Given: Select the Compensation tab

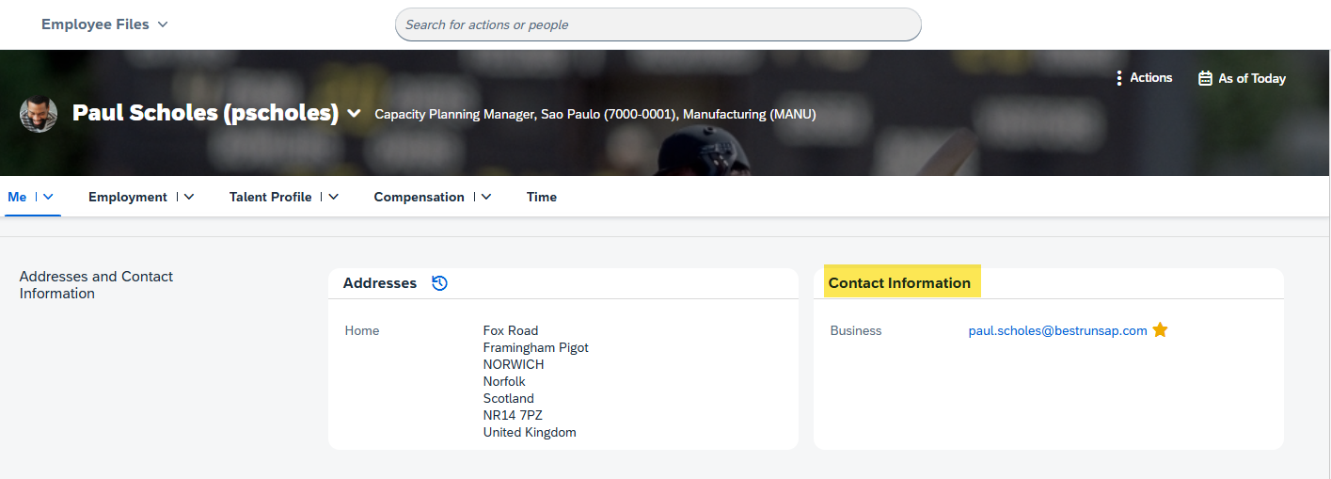Looking at the screenshot, I should [420, 197].
